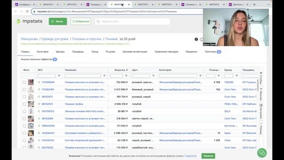Open the YSENSE brand link
Viewport: 284px width, 160px height.
[229, 82]
